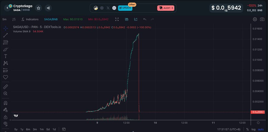The height and width of the screenshot is (132, 268).
Task: Open the chart patterns tool
Action: tap(5, 63)
